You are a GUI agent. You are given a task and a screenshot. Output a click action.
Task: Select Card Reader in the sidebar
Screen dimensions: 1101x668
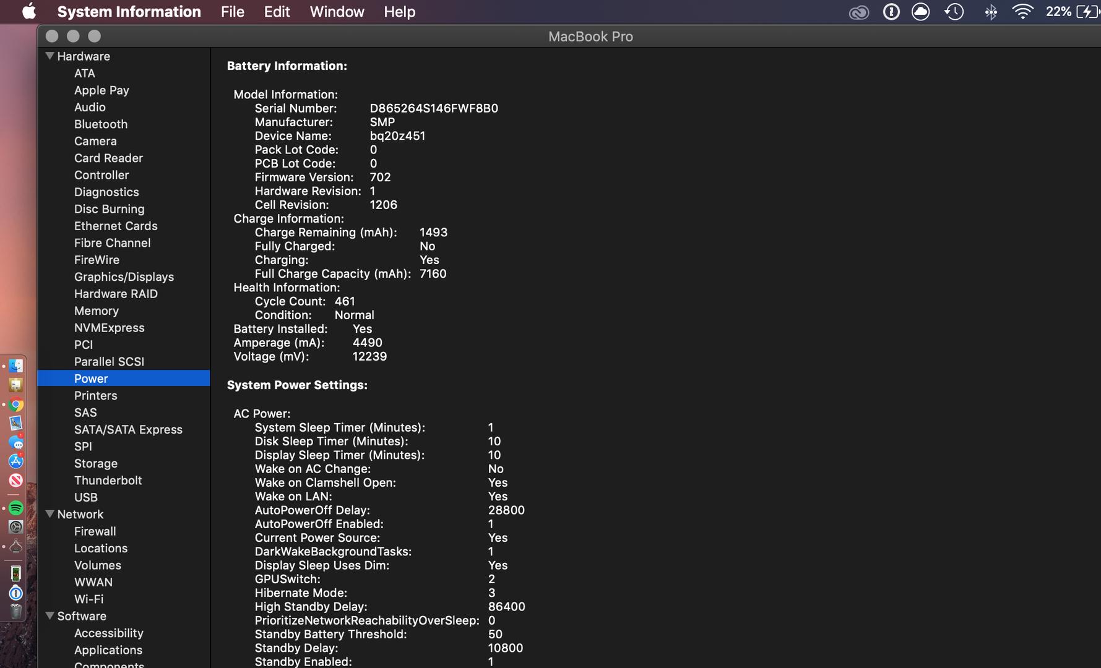pos(108,158)
